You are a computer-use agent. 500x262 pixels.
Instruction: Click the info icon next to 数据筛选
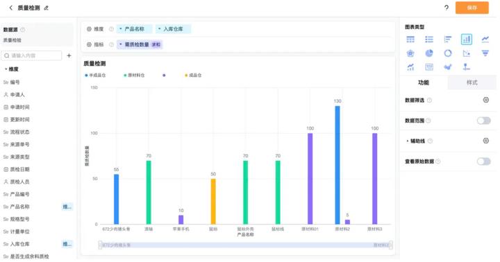click(430, 101)
